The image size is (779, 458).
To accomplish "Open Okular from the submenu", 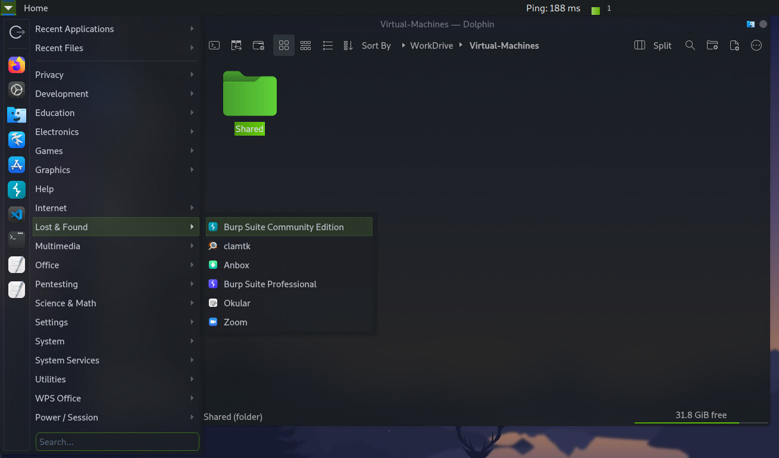I will point(289,303).
